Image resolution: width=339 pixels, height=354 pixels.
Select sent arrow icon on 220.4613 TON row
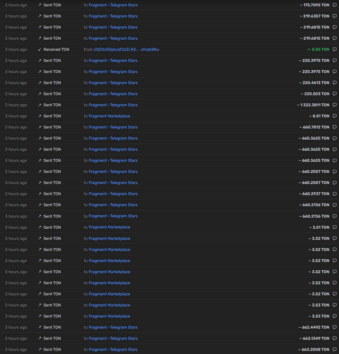[x=40, y=82]
